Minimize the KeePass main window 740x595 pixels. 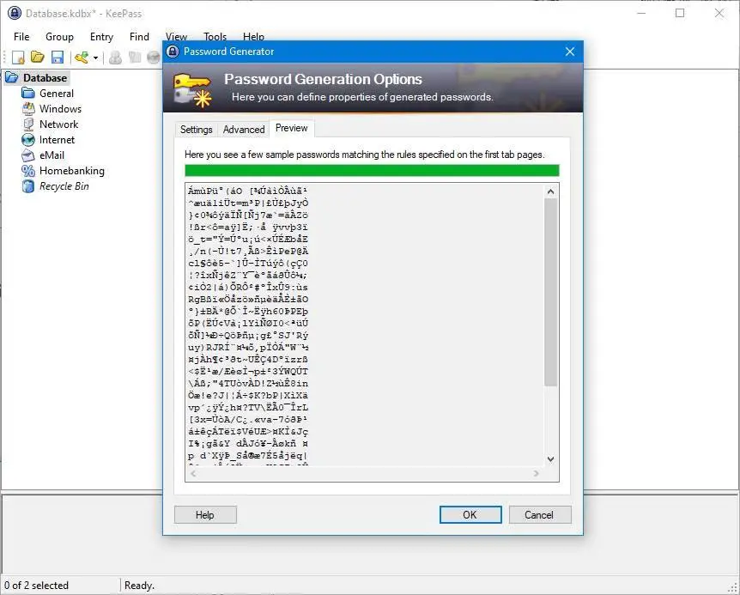[x=641, y=13]
